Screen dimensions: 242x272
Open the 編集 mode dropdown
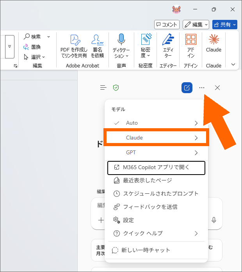196,25
